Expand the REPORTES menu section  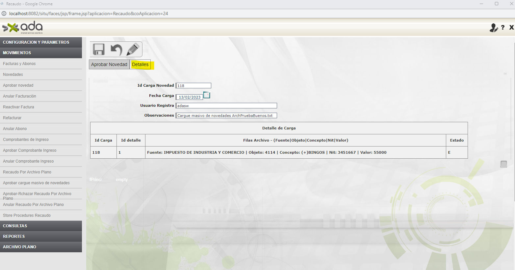click(41, 236)
